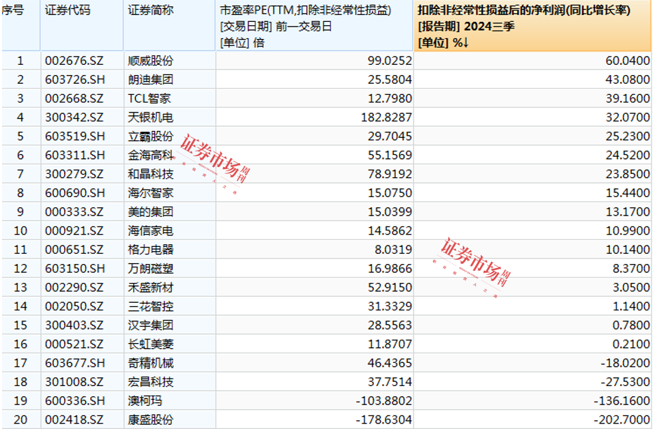Image resolution: width=653 pixels, height=429 pixels.
Task: Click growth rate value -136.1600
Action: pos(622,401)
